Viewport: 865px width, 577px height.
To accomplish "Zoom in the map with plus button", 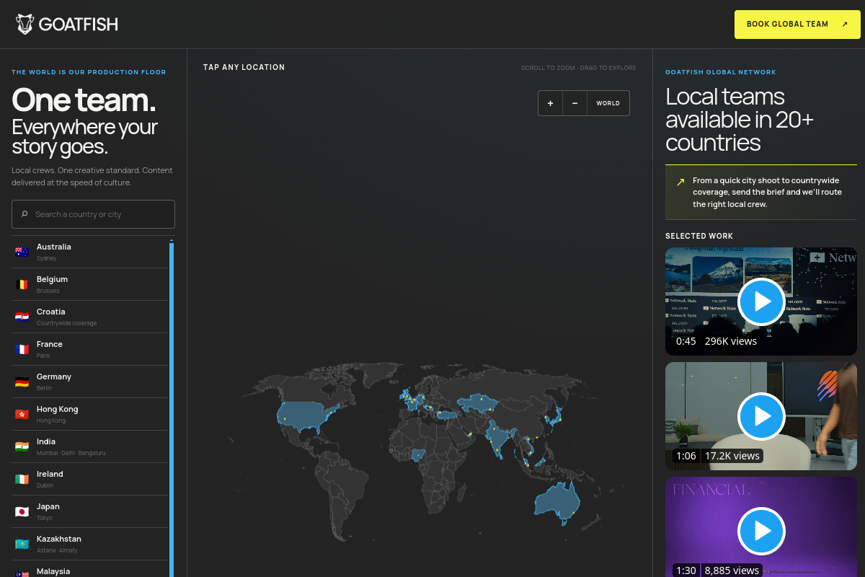I will 550,103.
